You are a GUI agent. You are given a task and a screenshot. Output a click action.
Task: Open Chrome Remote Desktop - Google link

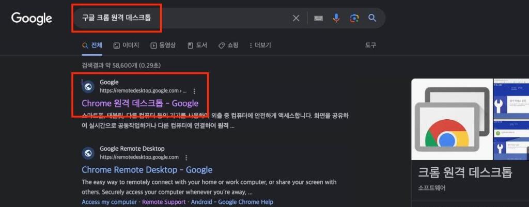[147, 170]
